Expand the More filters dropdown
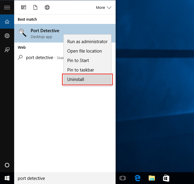 tap(103, 8)
